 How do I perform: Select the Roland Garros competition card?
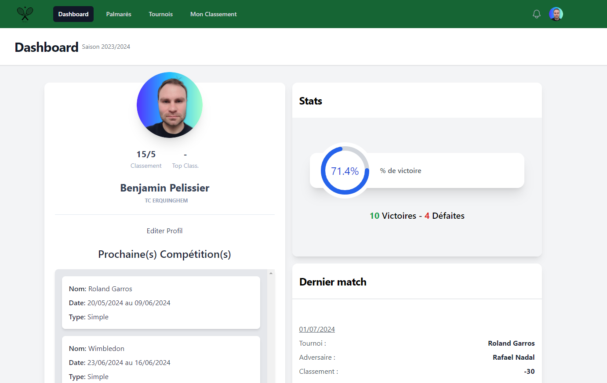coord(161,303)
